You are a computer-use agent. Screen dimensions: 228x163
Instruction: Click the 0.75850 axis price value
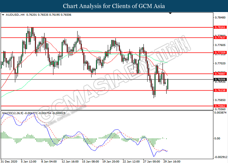[x=220, y=100]
